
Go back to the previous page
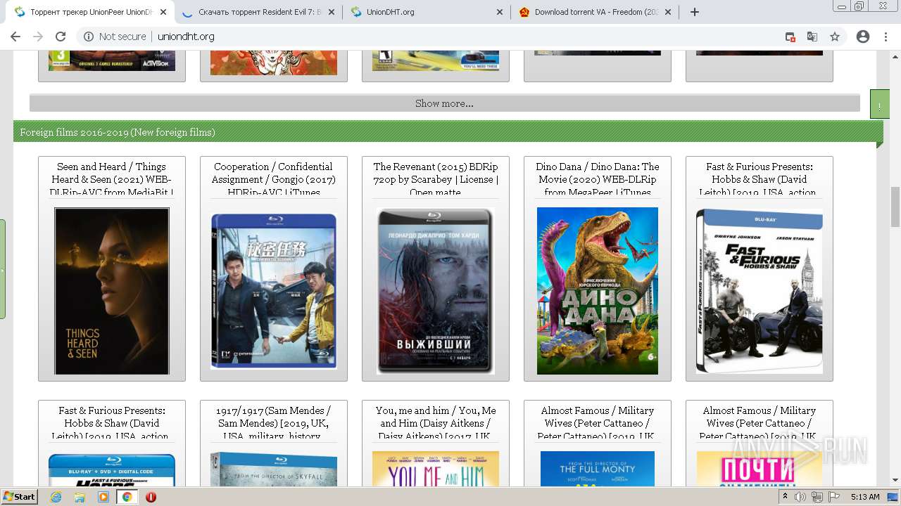click(15, 37)
